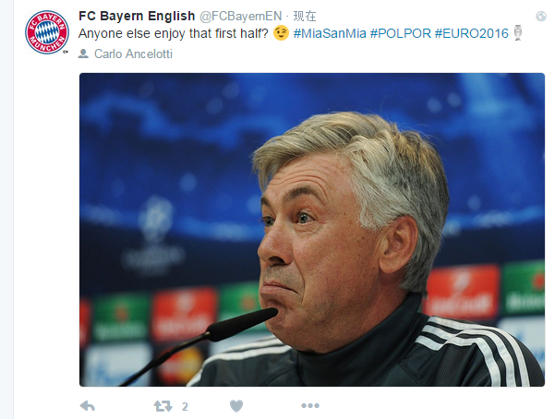The height and width of the screenshot is (419, 555).
Task: Click the winking face emoji
Action: tap(281, 33)
